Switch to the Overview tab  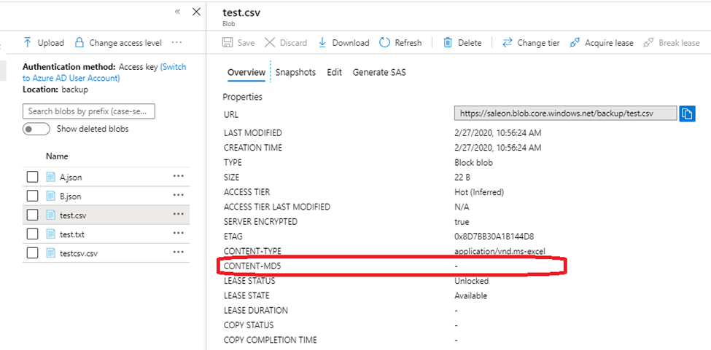(246, 72)
